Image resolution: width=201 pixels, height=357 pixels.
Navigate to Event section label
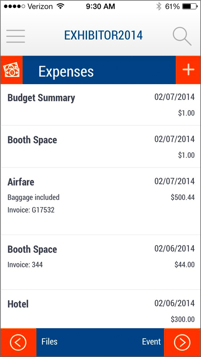[x=151, y=341]
